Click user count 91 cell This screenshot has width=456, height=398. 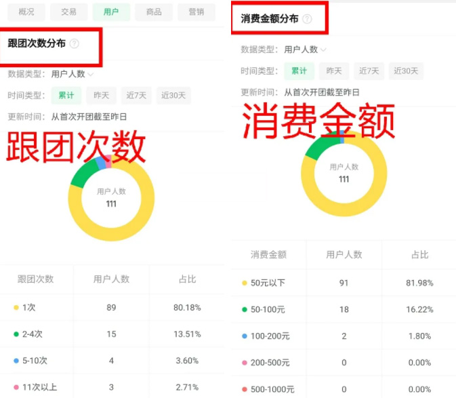344,283
